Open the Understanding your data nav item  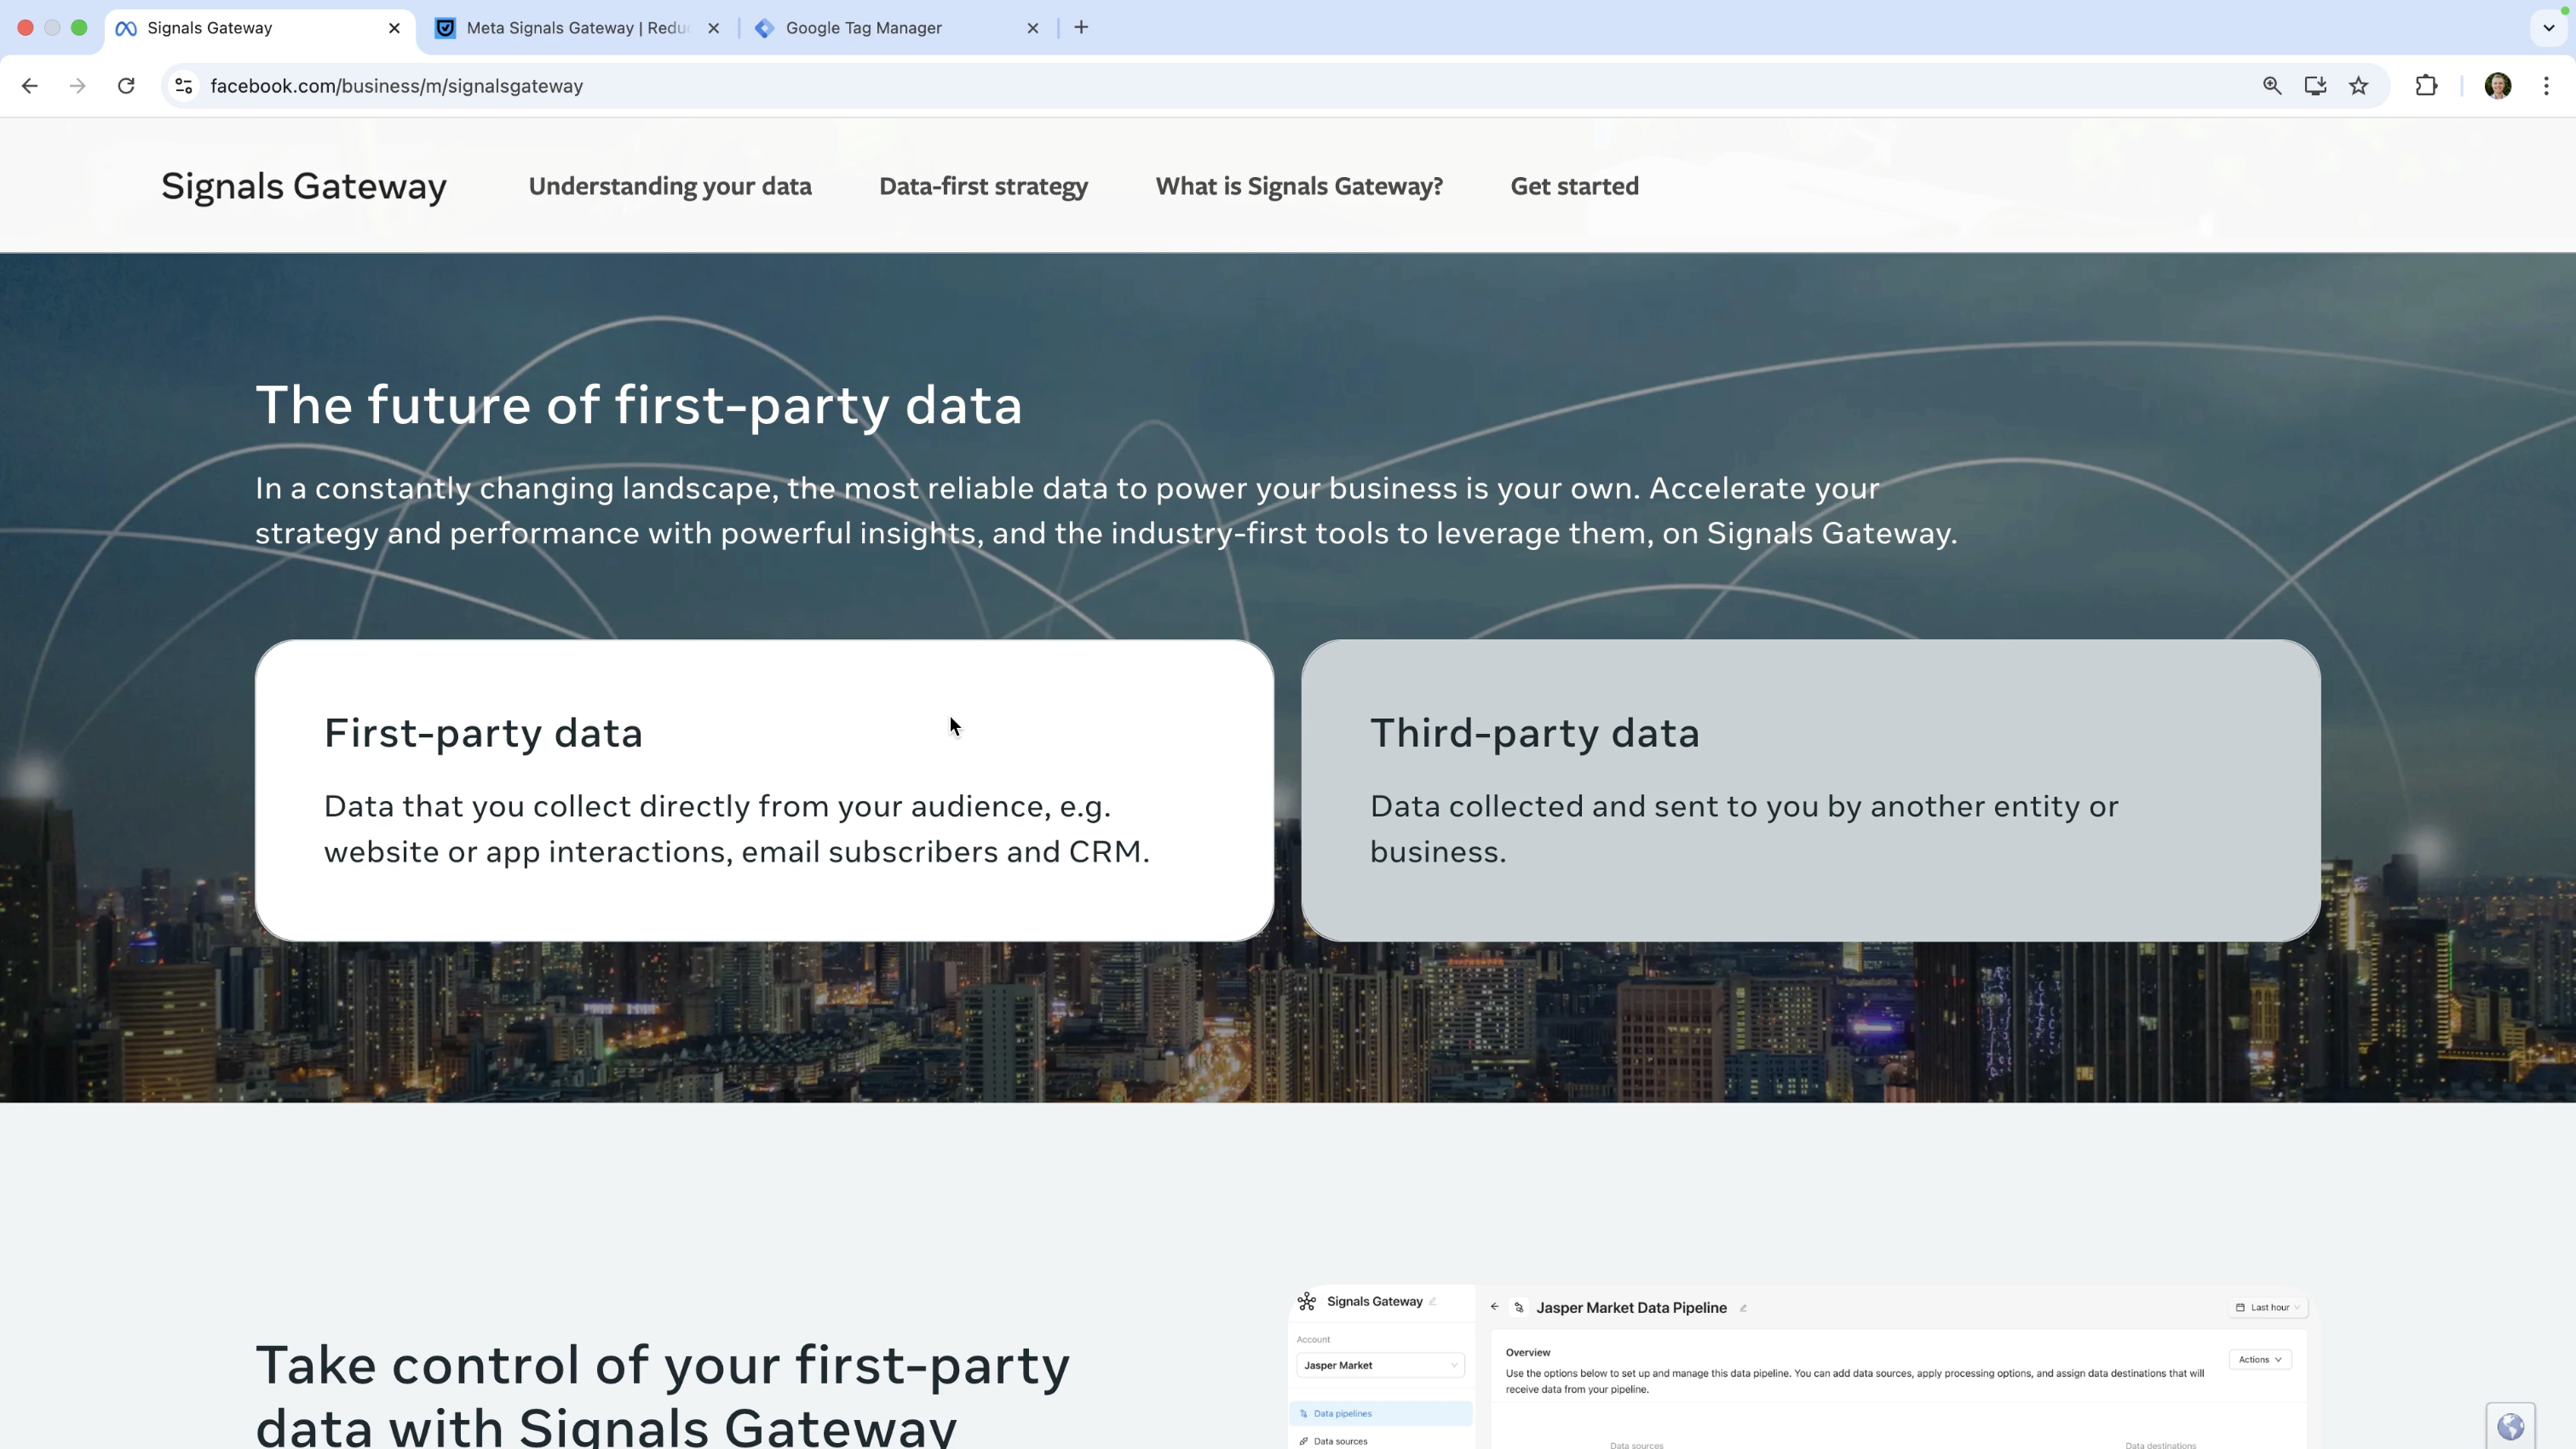click(670, 186)
